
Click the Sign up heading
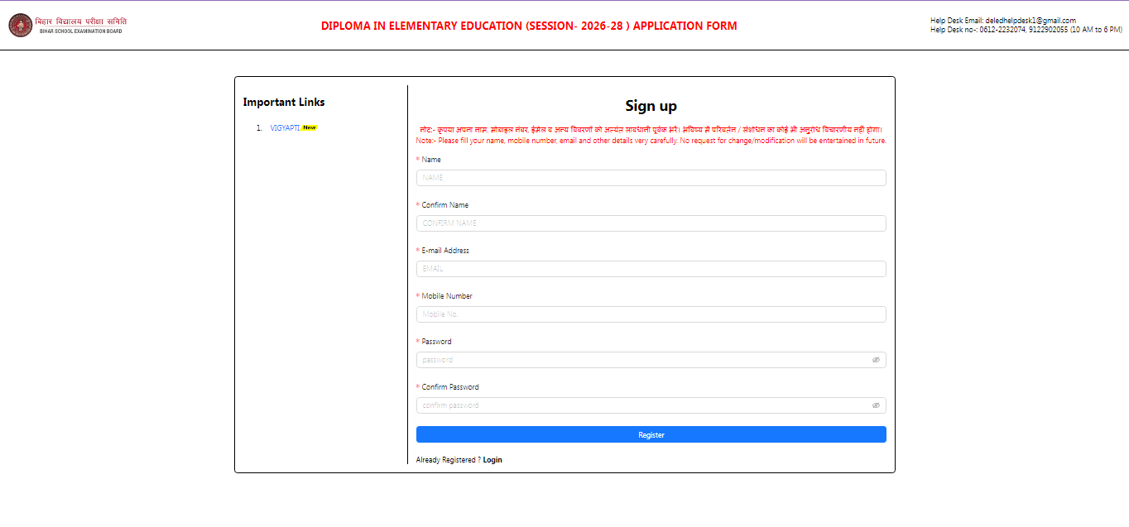tap(651, 105)
